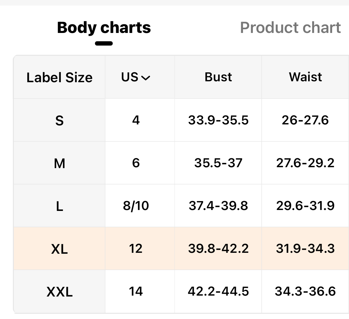Click US size 8/10 cell

coord(136,206)
